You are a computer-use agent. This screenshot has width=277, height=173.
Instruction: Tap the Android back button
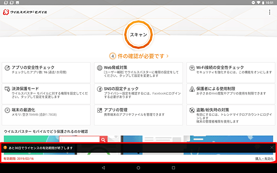click(103, 168)
